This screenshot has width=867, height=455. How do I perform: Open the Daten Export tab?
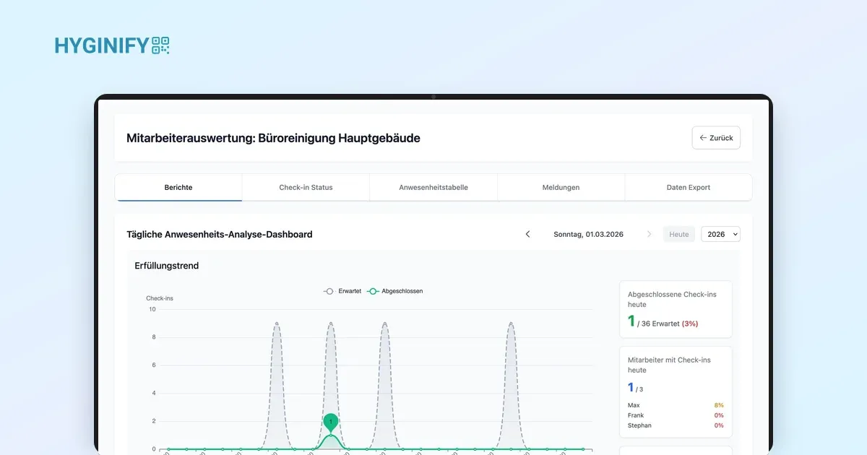[x=688, y=187]
